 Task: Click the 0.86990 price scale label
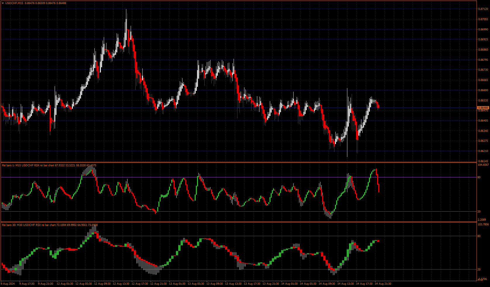click(x=483, y=30)
